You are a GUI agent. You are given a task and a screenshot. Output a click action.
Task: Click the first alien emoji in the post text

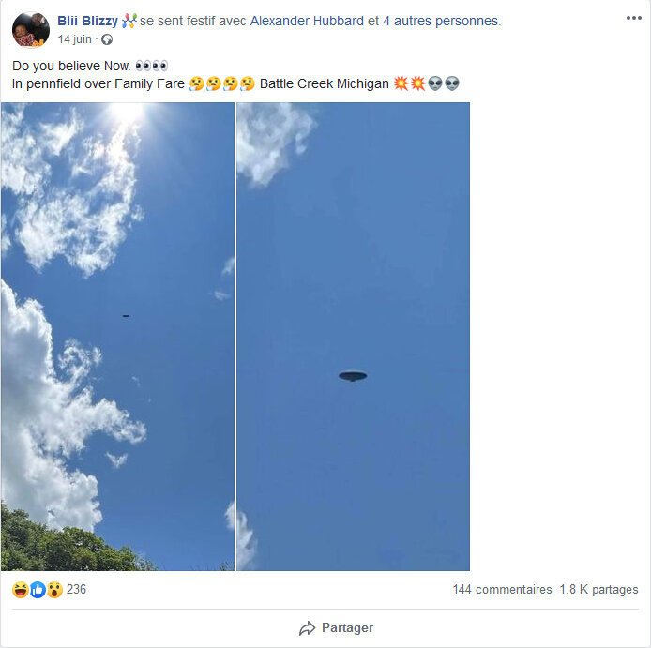[x=435, y=83]
